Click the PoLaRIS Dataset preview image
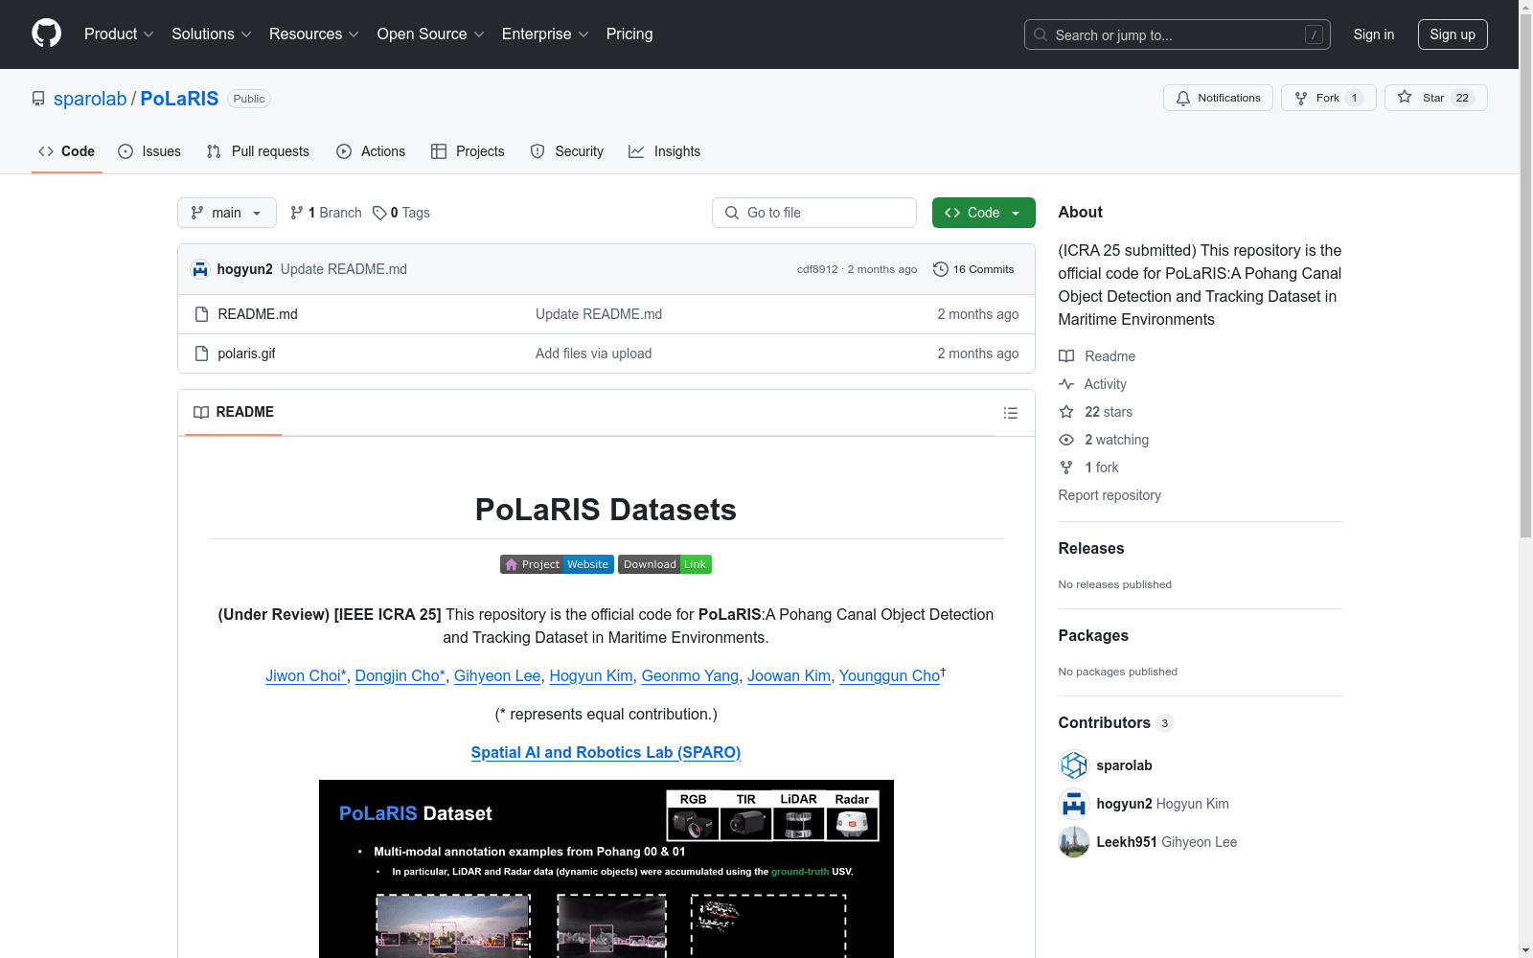 [x=606, y=869]
